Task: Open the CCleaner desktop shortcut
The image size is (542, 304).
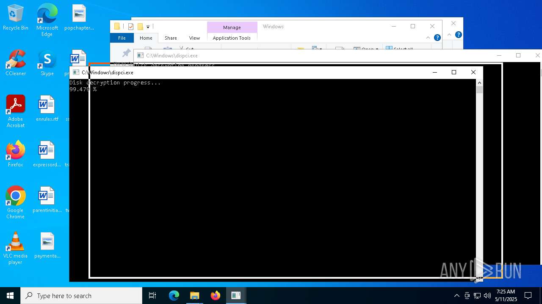Action: [x=16, y=63]
